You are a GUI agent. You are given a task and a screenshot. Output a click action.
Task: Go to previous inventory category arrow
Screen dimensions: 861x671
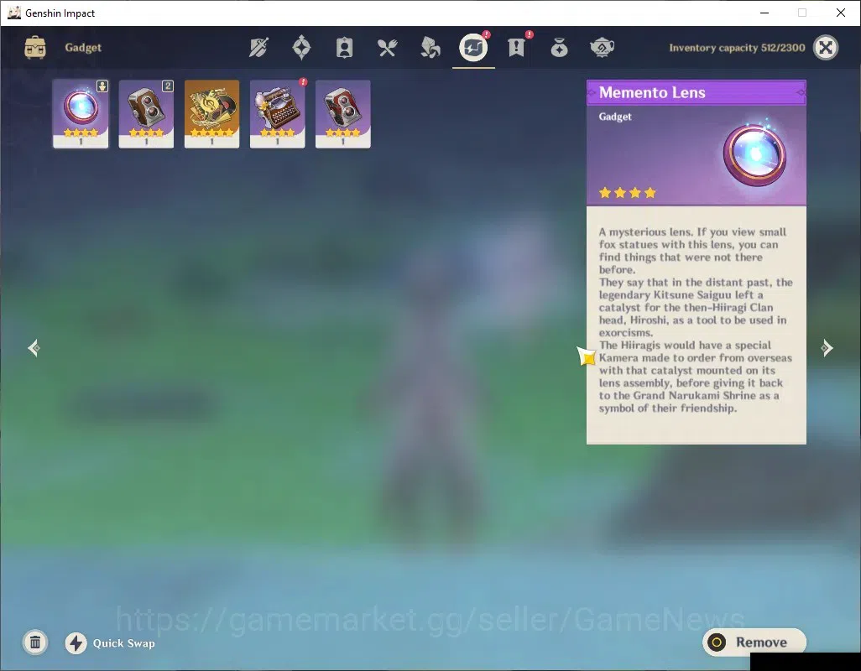coord(34,348)
